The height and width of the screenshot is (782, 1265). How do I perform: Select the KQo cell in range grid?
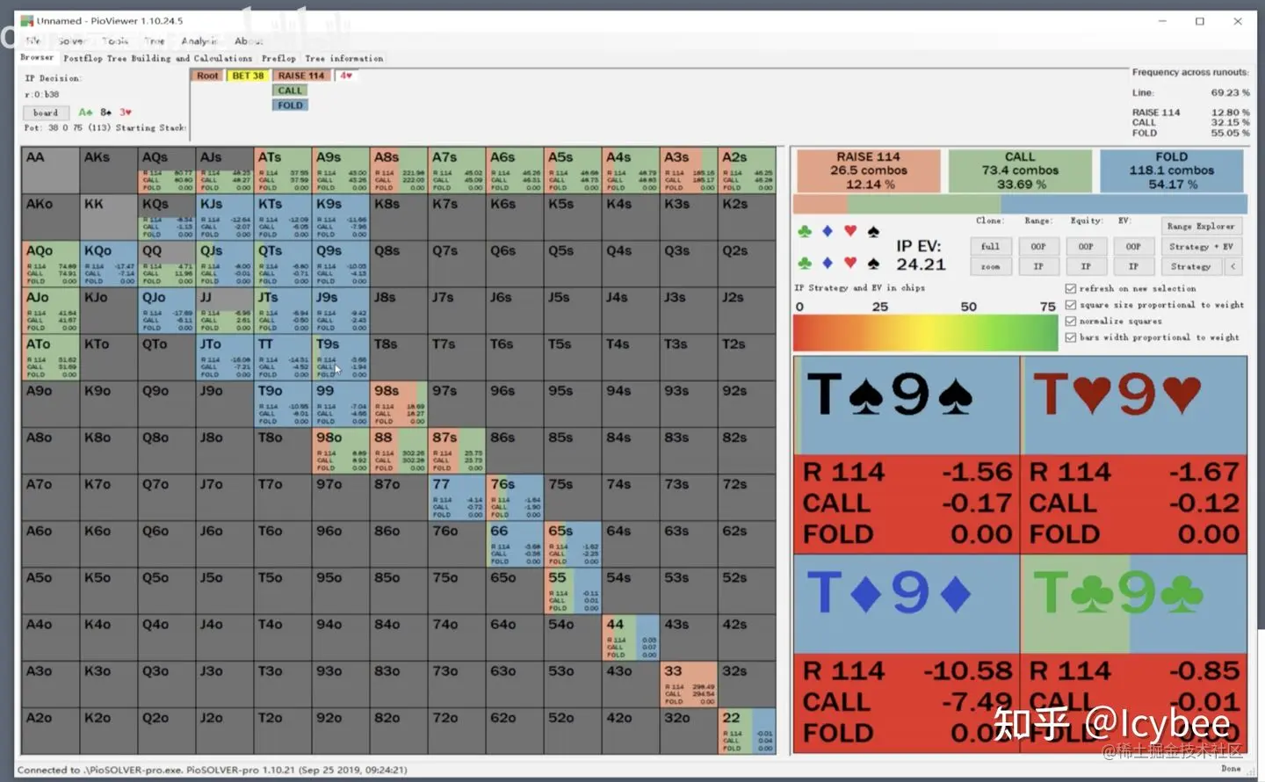[109, 264]
